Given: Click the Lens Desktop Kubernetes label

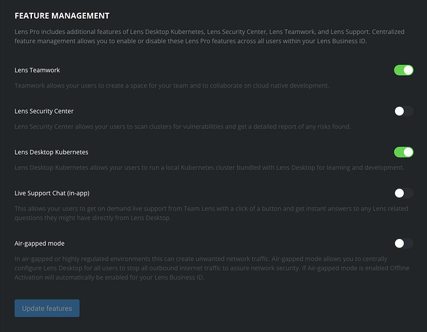Looking at the screenshot, I should [51, 152].
